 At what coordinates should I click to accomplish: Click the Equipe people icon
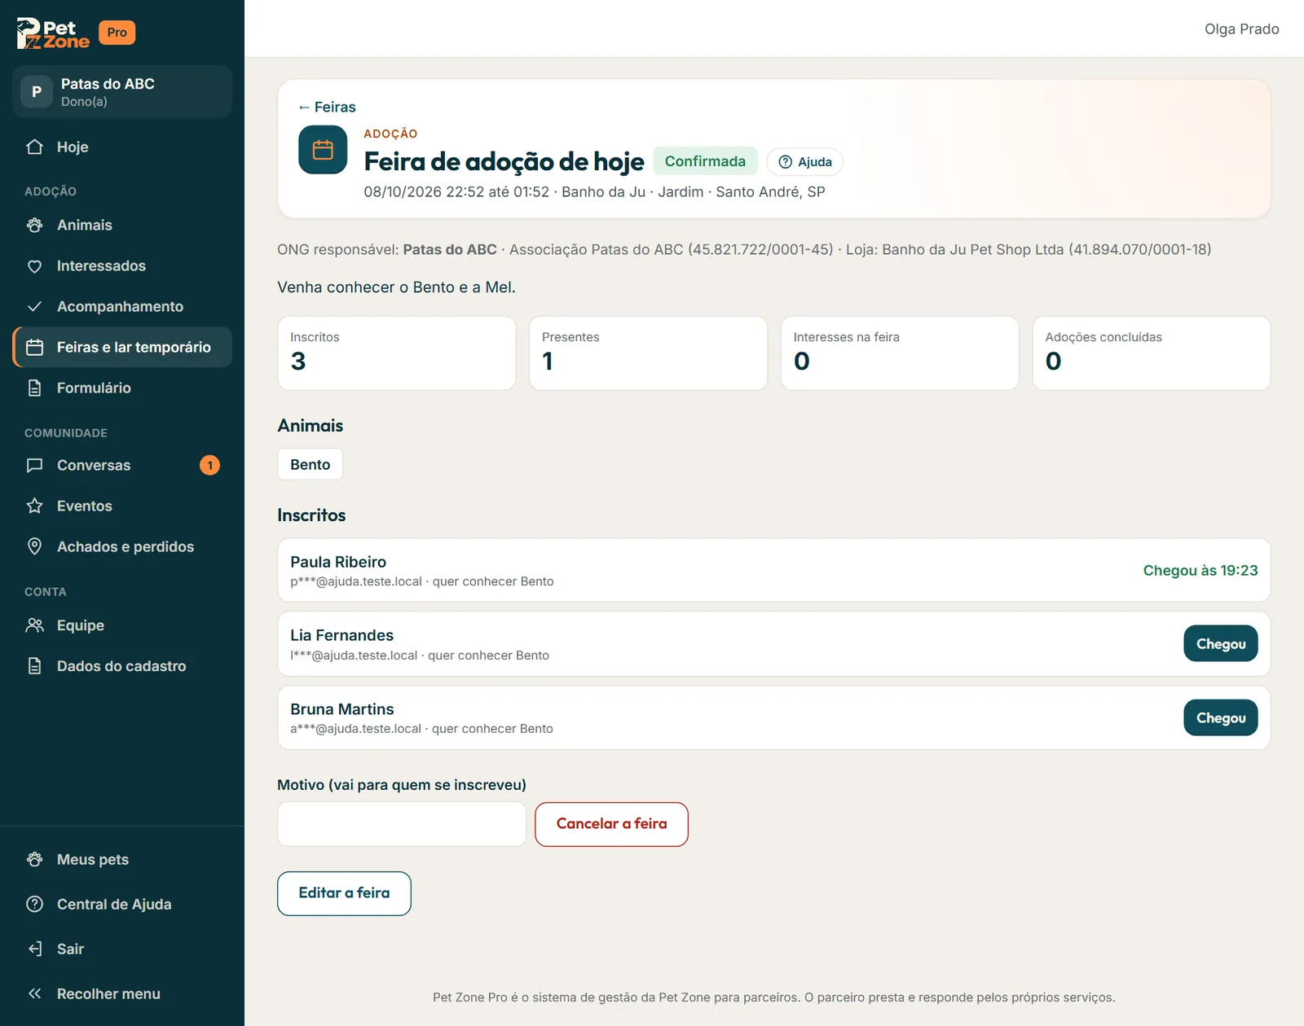(x=34, y=625)
